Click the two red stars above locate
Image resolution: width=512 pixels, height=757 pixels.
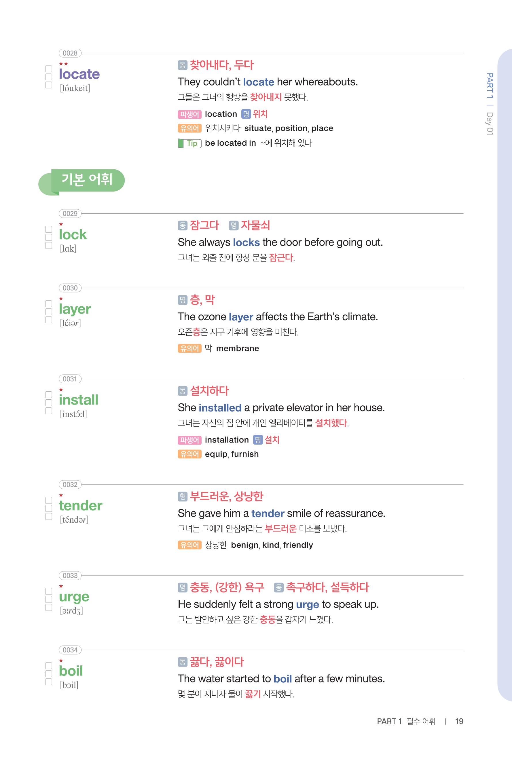(64, 64)
